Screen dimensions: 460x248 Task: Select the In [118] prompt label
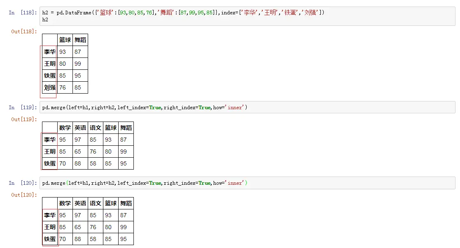(23, 13)
